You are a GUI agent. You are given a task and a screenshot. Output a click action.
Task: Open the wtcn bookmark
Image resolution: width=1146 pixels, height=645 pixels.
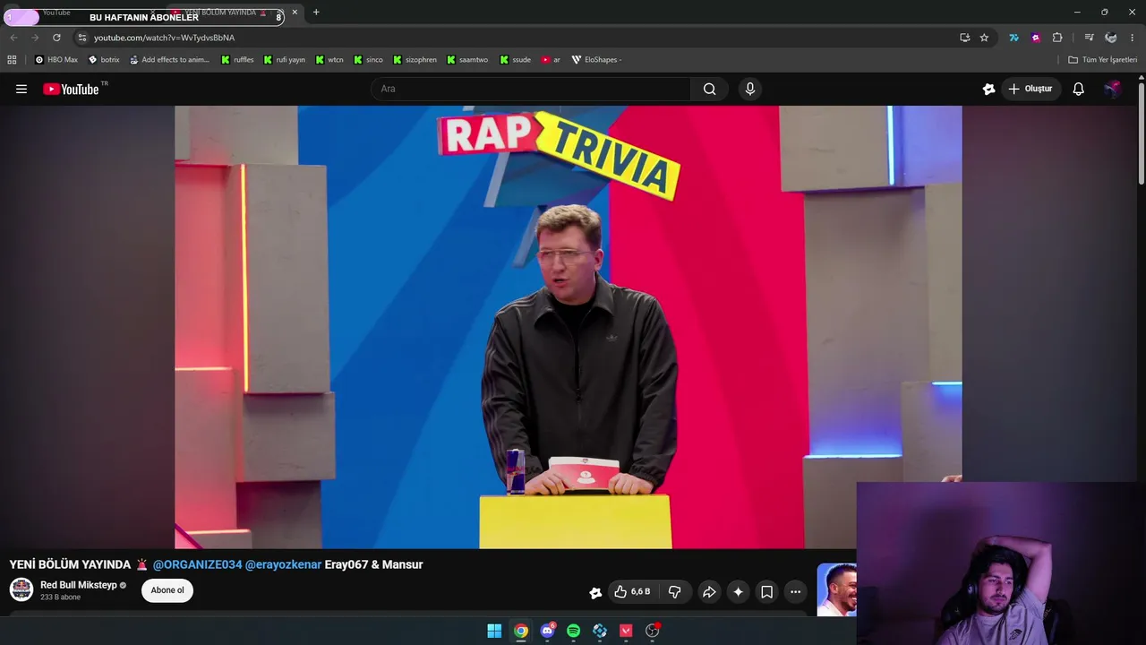click(x=329, y=60)
